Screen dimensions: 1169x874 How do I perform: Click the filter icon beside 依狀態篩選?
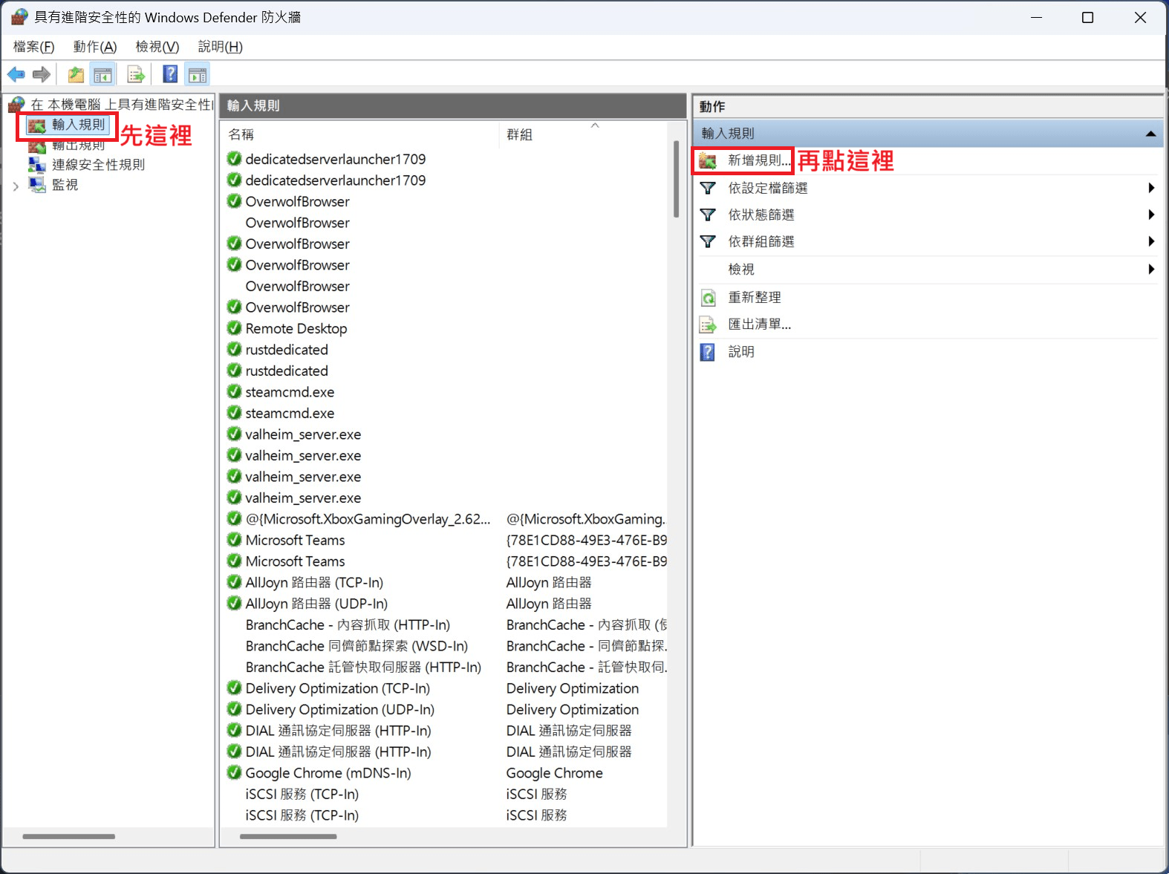point(708,215)
